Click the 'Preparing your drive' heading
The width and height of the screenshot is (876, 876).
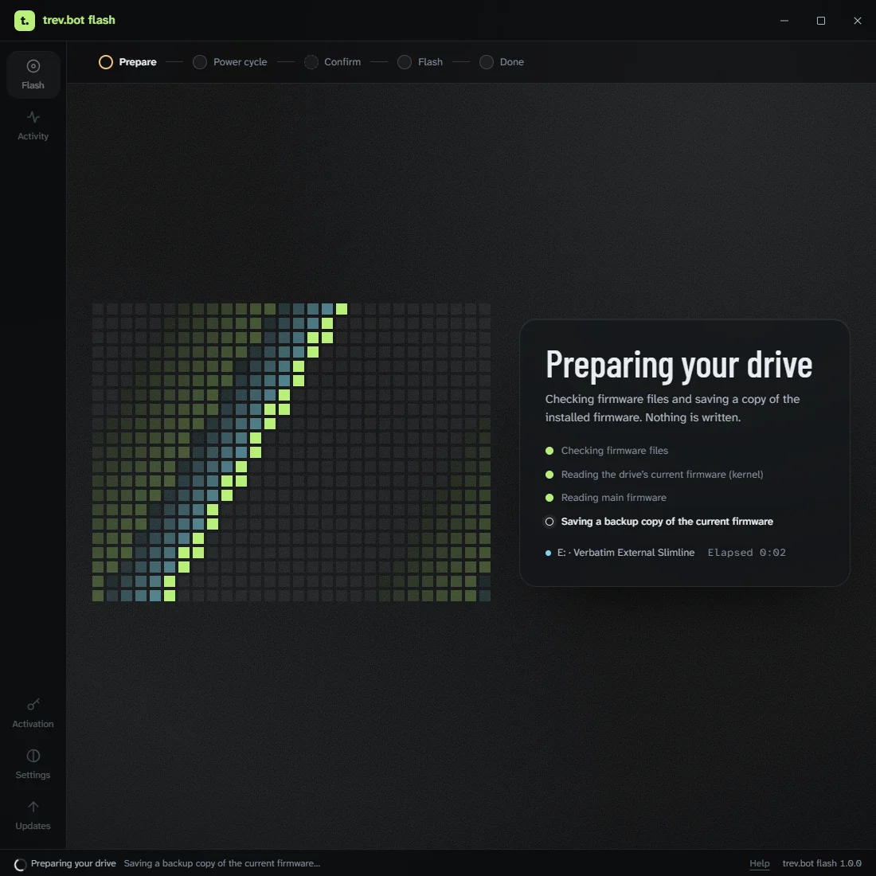(679, 365)
